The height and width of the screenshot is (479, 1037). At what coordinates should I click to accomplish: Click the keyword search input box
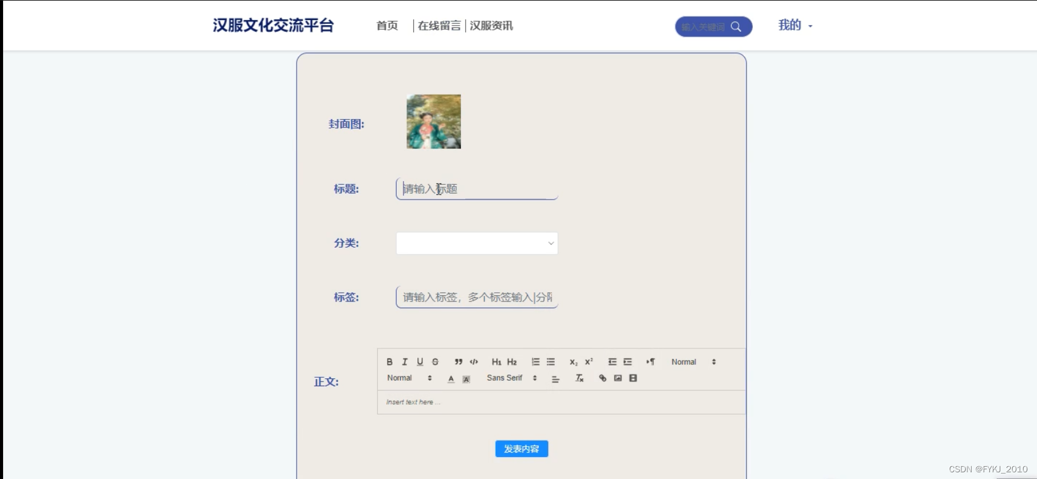tap(703, 27)
